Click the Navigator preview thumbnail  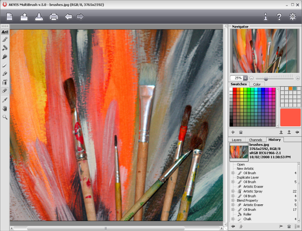(265, 51)
